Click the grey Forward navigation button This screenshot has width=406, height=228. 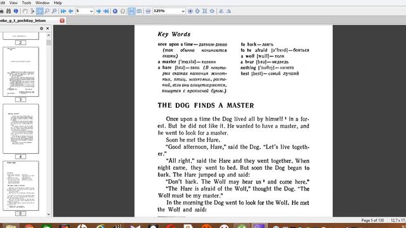tap(122, 11)
